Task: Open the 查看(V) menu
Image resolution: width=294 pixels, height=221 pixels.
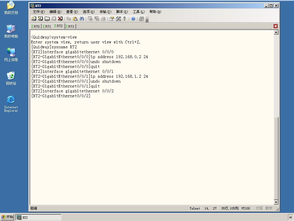Action: tap(72, 12)
